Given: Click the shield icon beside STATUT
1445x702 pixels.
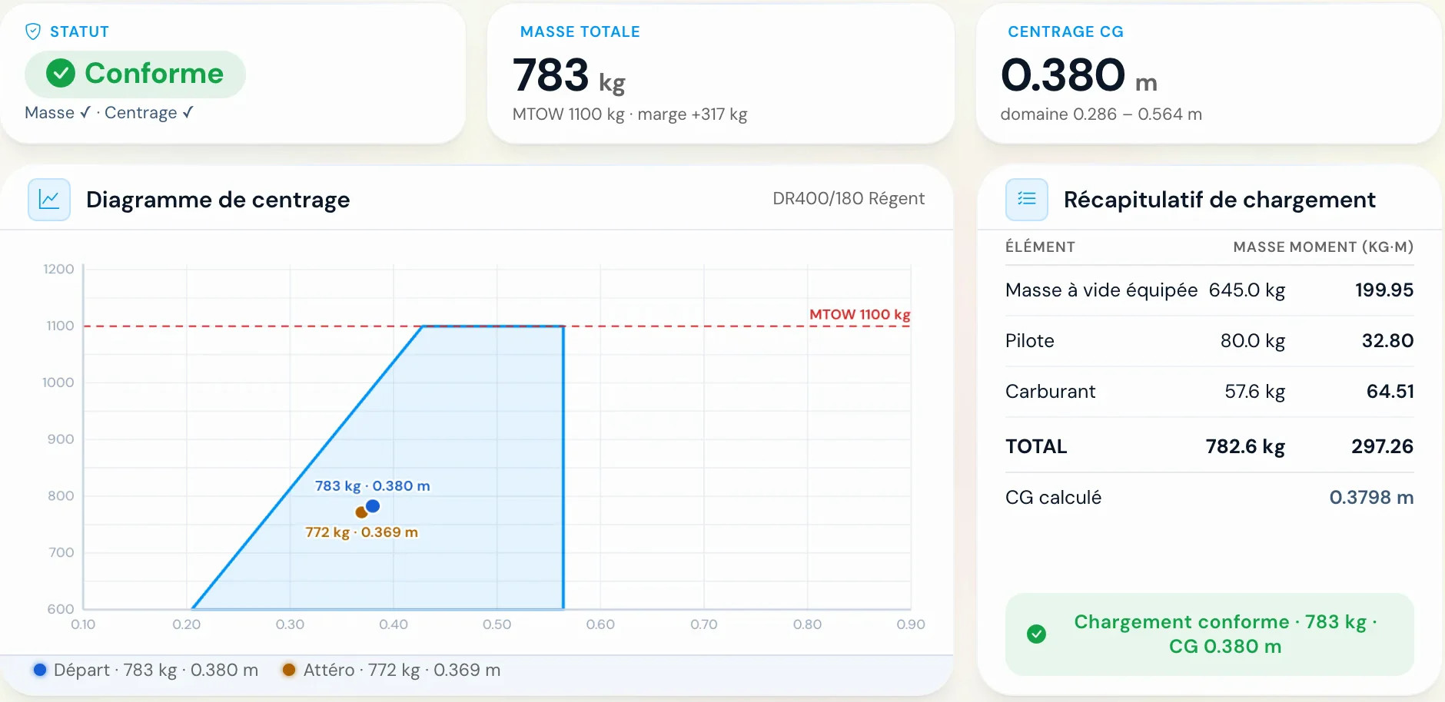Looking at the screenshot, I should pos(33,31).
